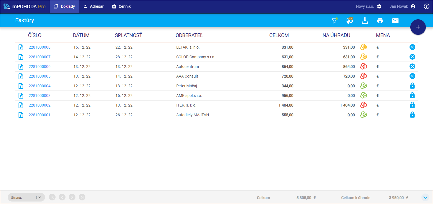Click the download/export invoices icon

[365, 20]
